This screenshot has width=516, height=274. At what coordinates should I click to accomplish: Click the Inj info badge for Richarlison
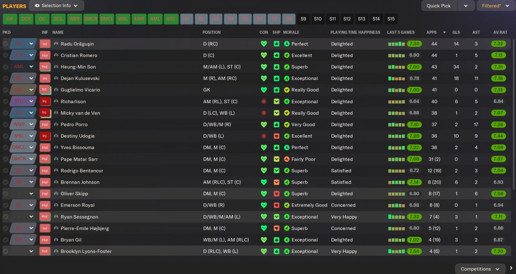[x=45, y=101]
